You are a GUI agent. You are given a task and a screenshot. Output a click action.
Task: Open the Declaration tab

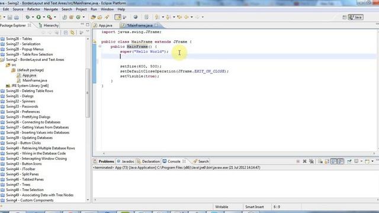148,162
